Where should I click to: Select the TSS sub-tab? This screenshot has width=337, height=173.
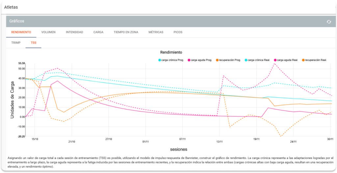point(33,43)
